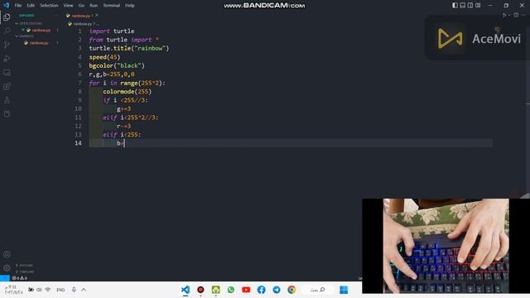This screenshot has height=298, width=530.
Task: Open the Explorer view in activity bar
Action: (7, 17)
